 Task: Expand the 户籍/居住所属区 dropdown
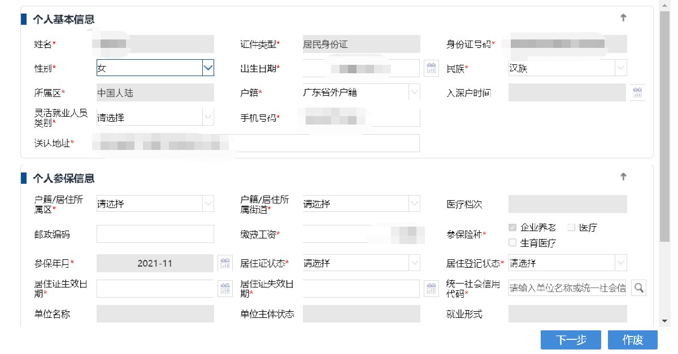coord(209,203)
